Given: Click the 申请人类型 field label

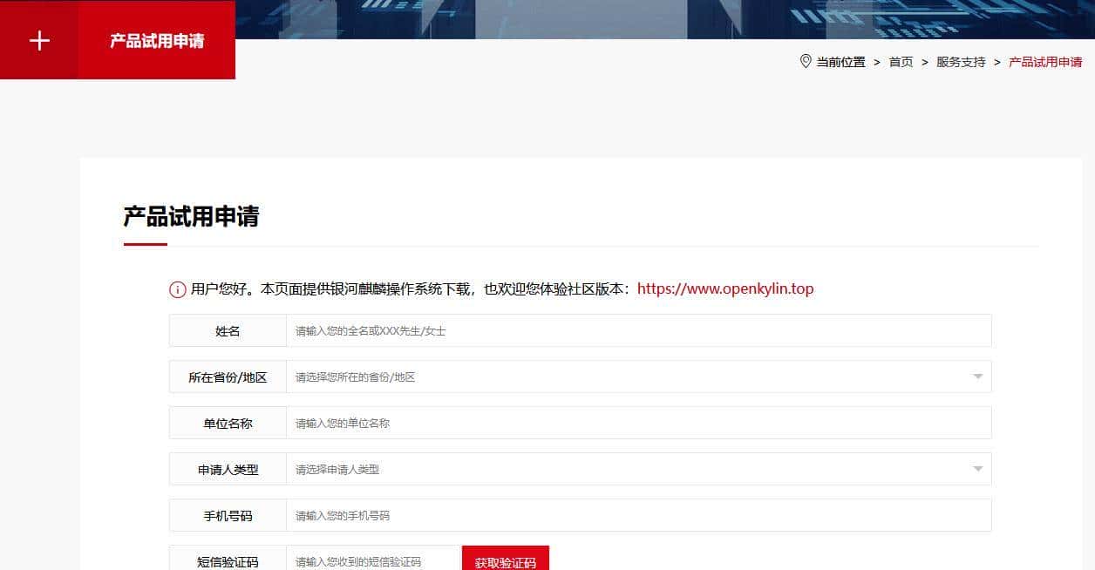Looking at the screenshot, I should [228, 470].
